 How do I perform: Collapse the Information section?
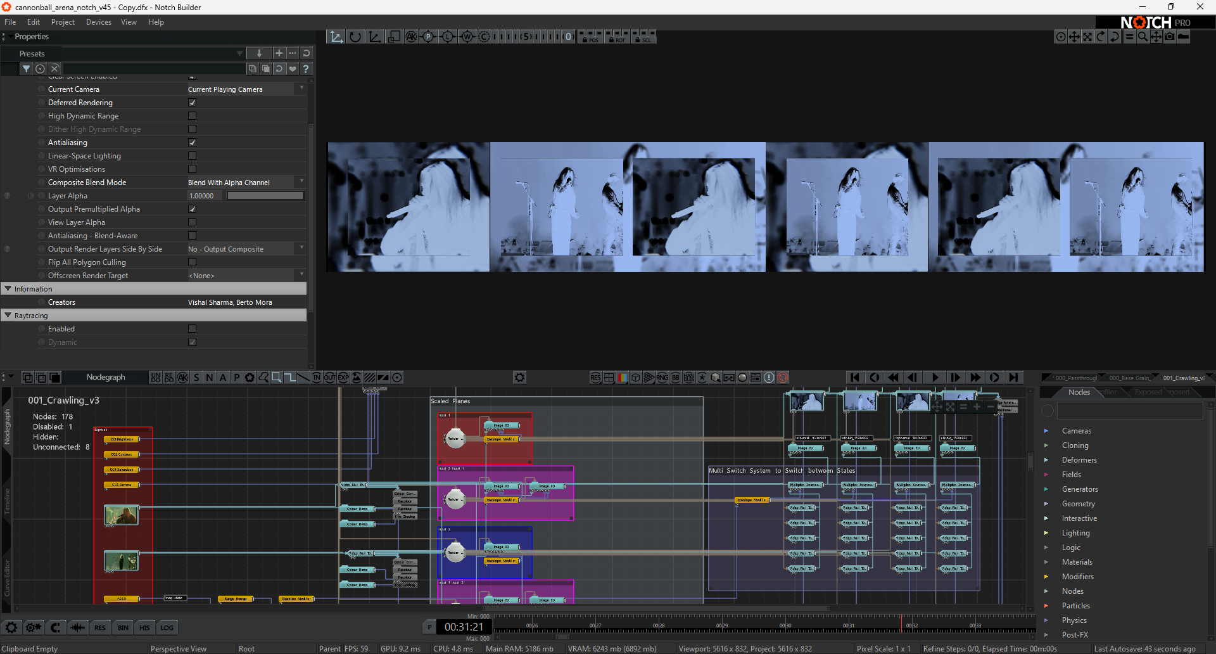[8, 289]
